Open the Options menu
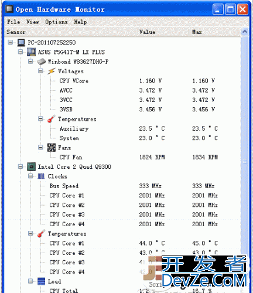Image resolution: width=253 pixels, height=293 pixels. [56, 22]
